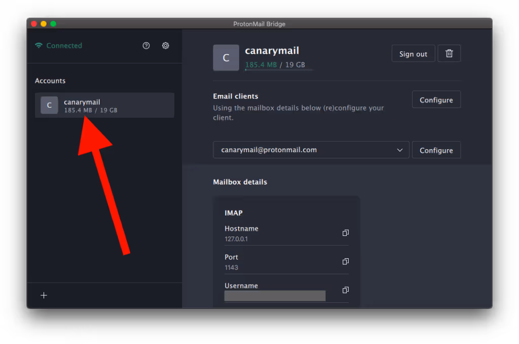Click the Mailbox details heading

click(x=240, y=182)
